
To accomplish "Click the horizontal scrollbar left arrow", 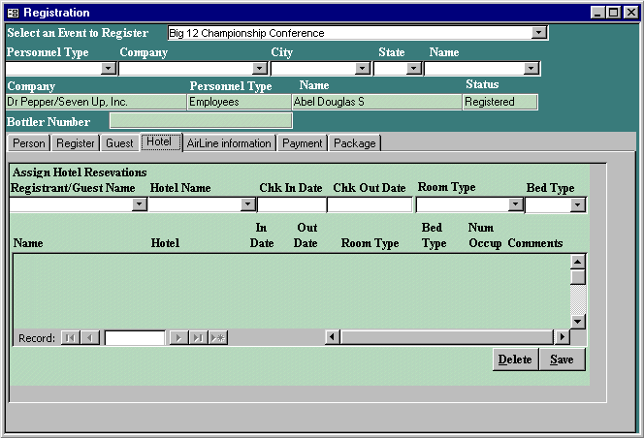I will (333, 337).
